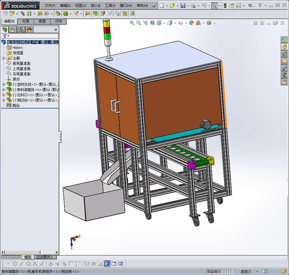This screenshot has height=275, width=289.
Task: Expand the 注解 annotations tree node
Action: tap(4, 58)
